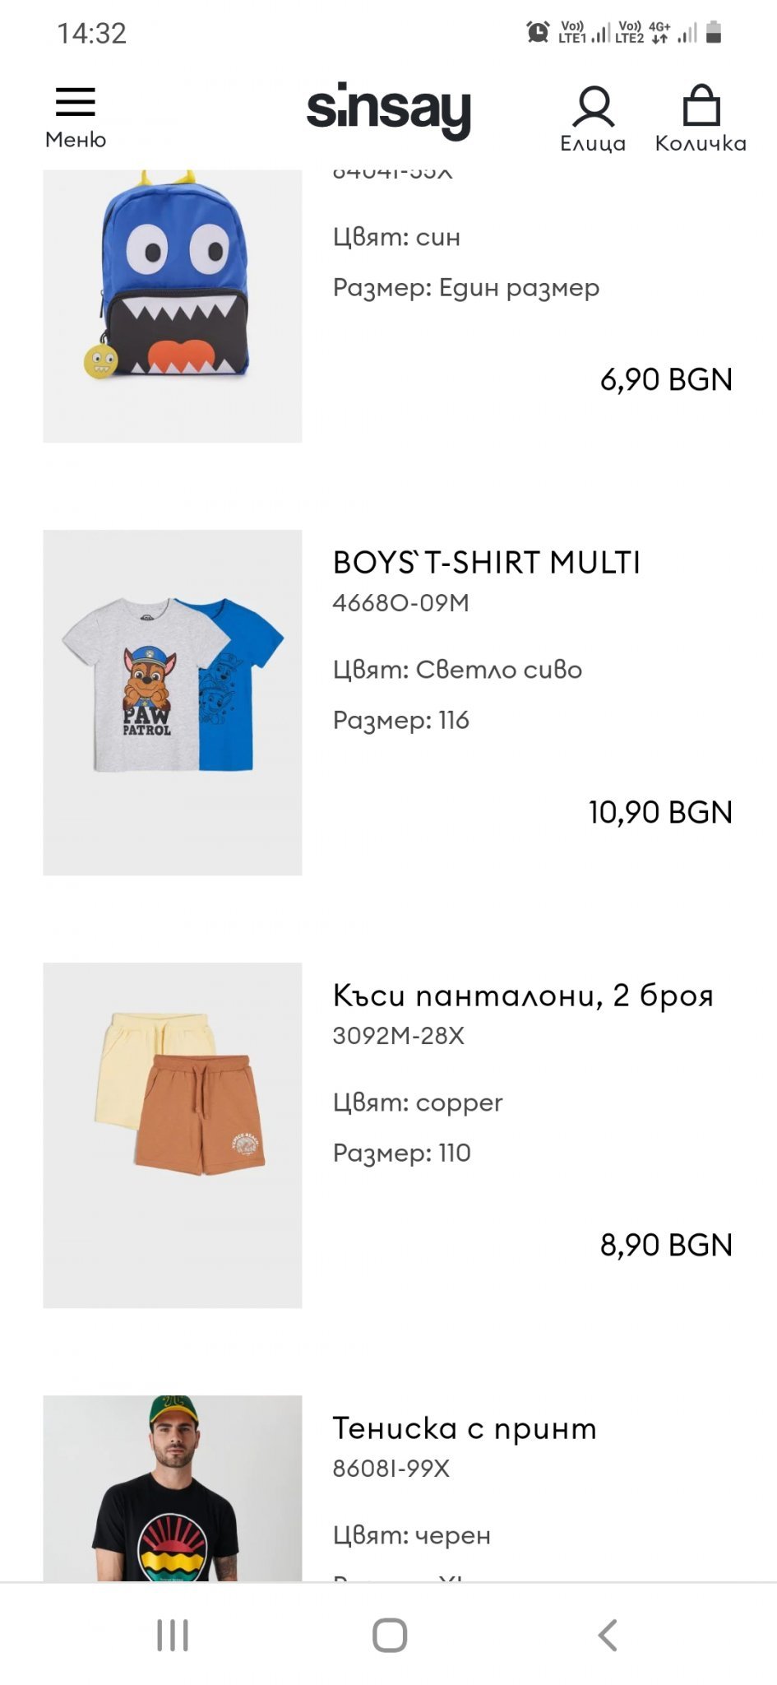This screenshot has height=1685, width=777.
Task: Open the Елица account profile icon
Action: coord(593,108)
